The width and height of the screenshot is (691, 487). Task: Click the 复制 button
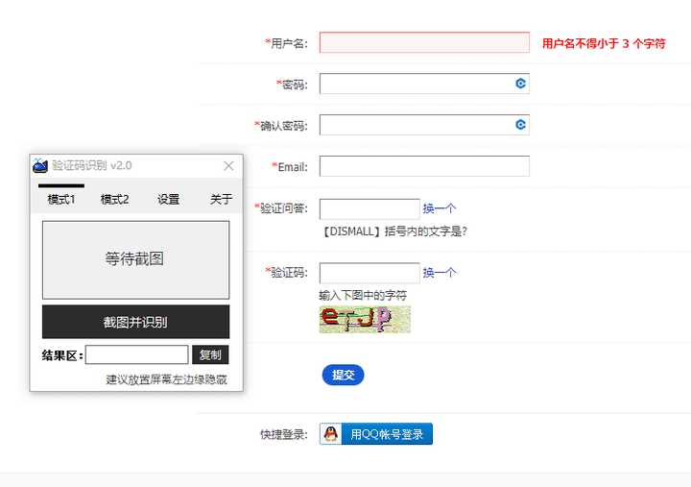pyautogui.click(x=210, y=354)
